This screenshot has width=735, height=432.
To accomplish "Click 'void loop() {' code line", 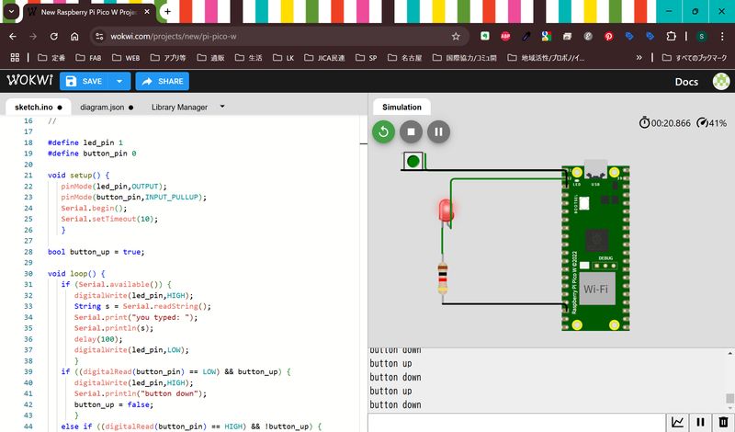I will [x=76, y=274].
